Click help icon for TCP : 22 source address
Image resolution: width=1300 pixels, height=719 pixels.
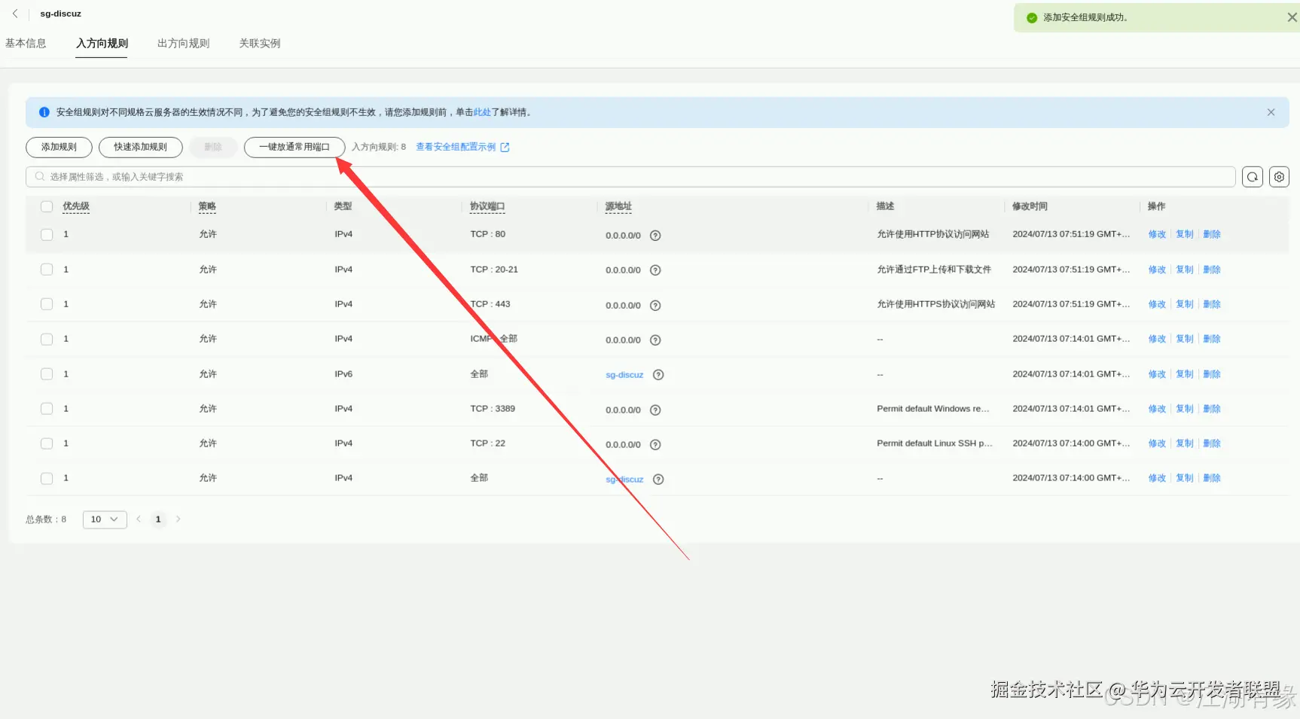coord(655,445)
